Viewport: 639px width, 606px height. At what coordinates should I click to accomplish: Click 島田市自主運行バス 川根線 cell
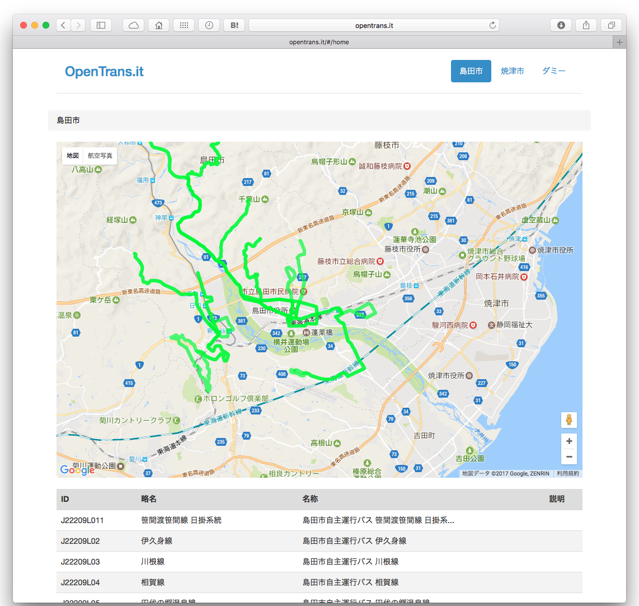tap(350, 562)
